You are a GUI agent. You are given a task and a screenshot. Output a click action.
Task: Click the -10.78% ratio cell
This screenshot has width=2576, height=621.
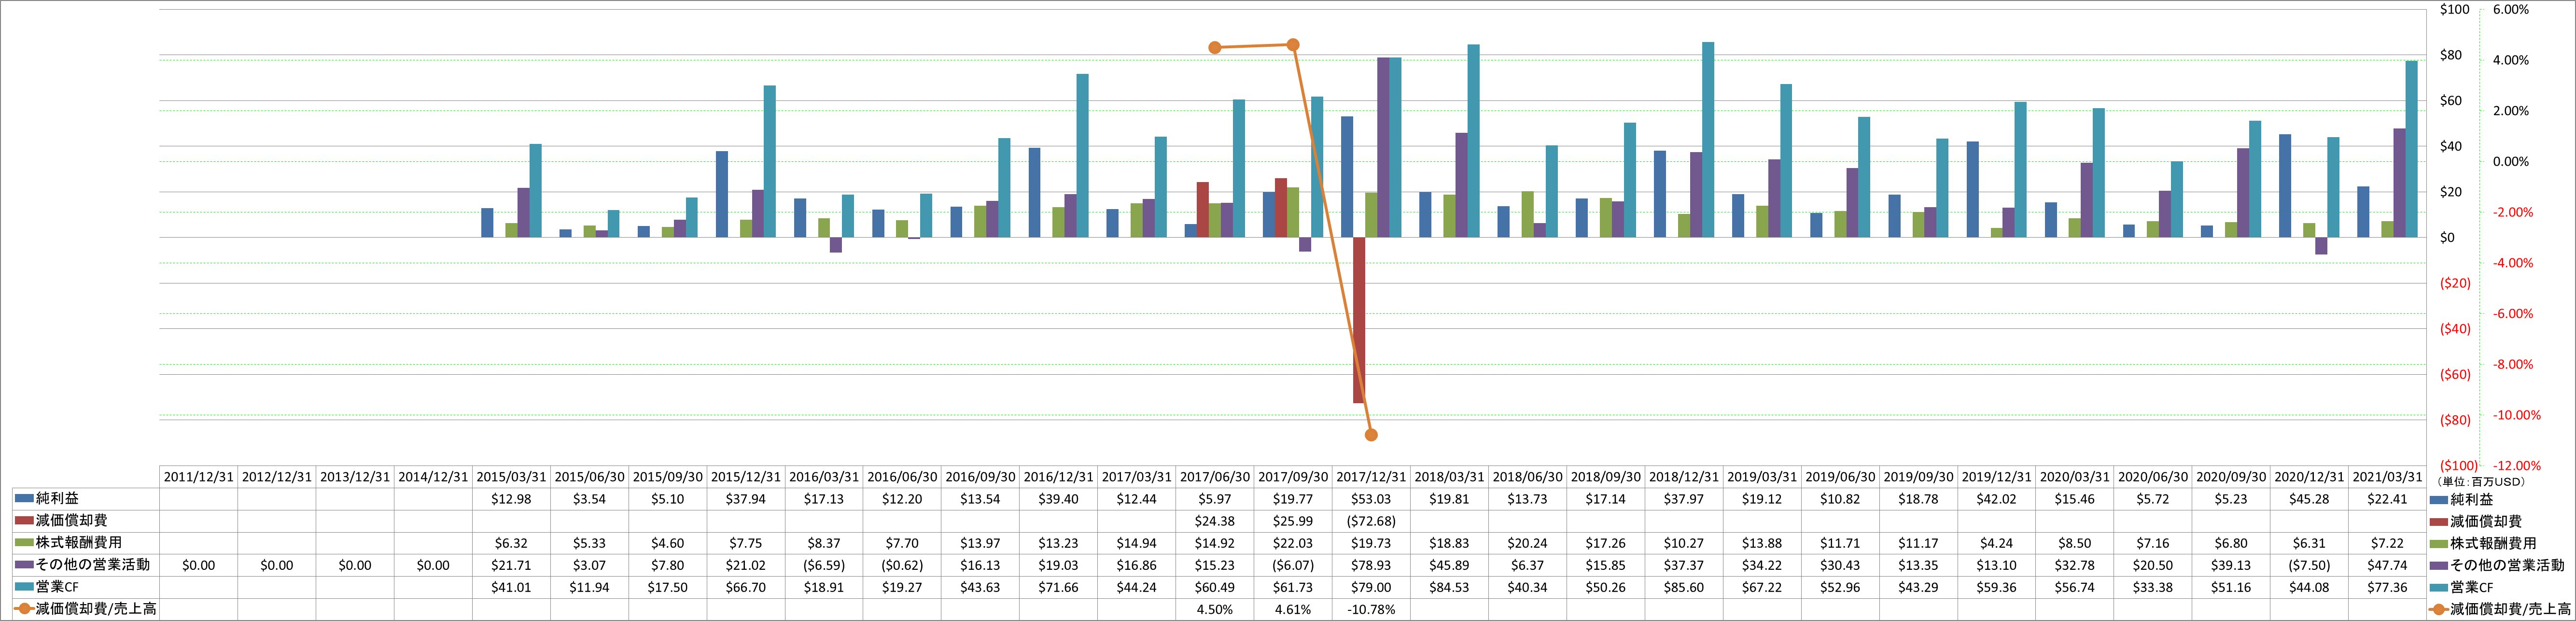pos(1371,609)
